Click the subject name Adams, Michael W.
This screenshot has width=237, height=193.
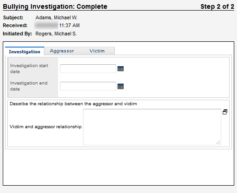(56, 17)
